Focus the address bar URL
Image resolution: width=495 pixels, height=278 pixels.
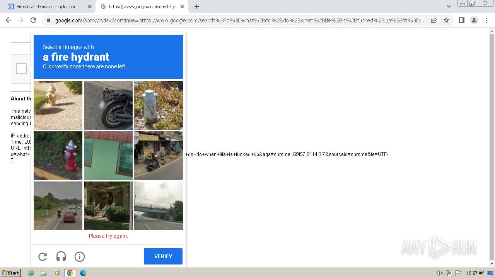pyautogui.click(x=239, y=20)
